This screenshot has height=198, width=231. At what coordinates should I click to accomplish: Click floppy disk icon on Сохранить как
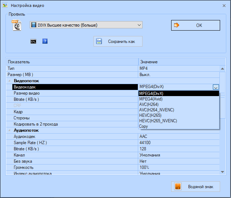(x=99, y=41)
